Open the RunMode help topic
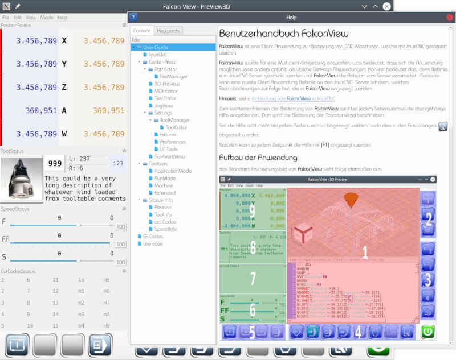The height and width of the screenshot is (360, 456). (165, 178)
